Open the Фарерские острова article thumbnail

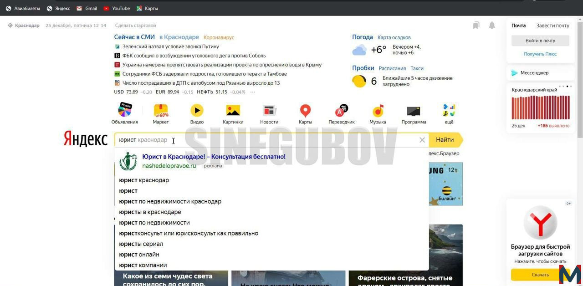coord(405,255)
